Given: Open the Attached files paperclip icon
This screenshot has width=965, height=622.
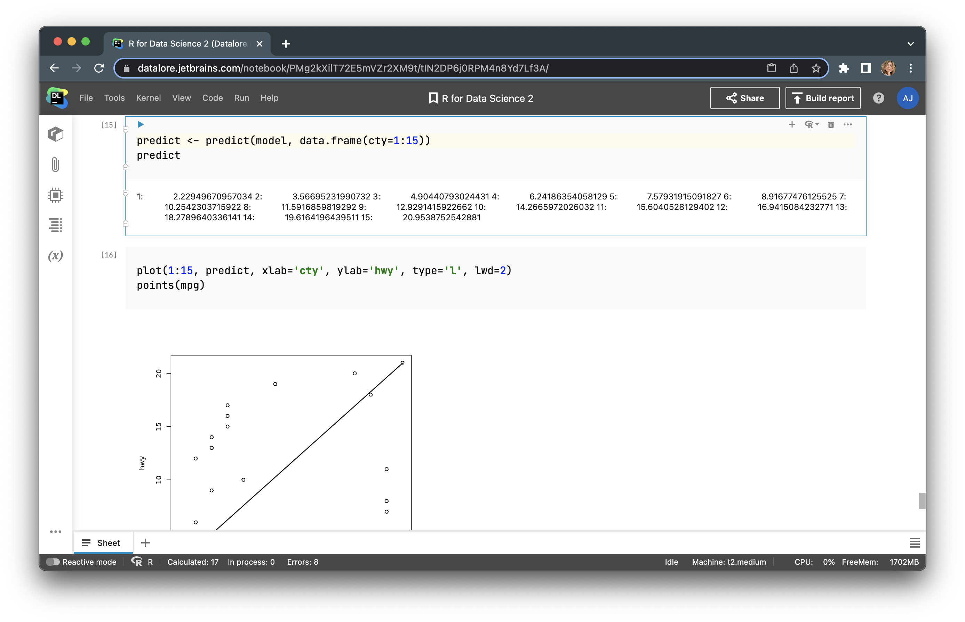Looking at the screenshot, I should point(56,164).
